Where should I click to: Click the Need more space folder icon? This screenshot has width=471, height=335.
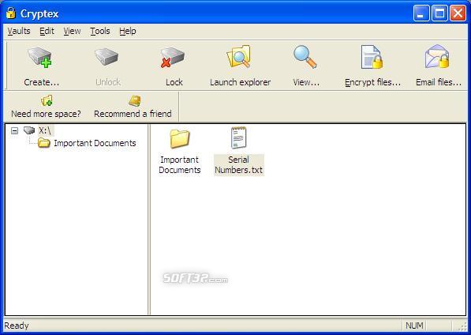pos(47,101)
